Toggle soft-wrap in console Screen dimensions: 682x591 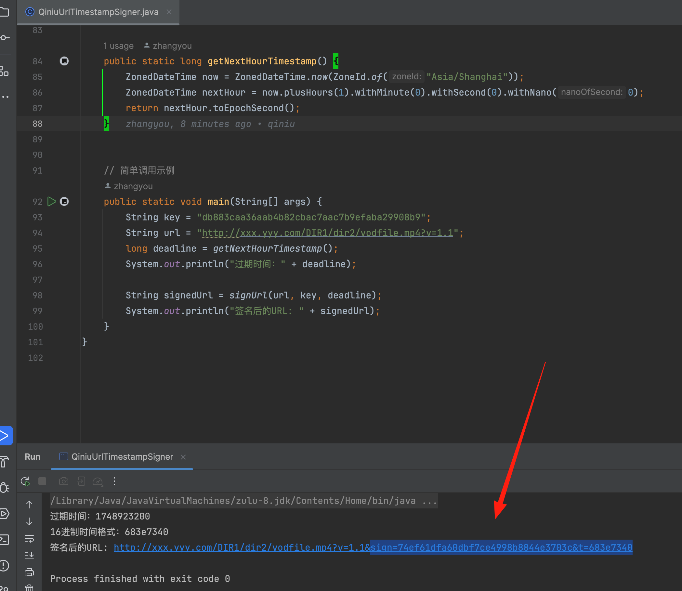click(29, 539)
